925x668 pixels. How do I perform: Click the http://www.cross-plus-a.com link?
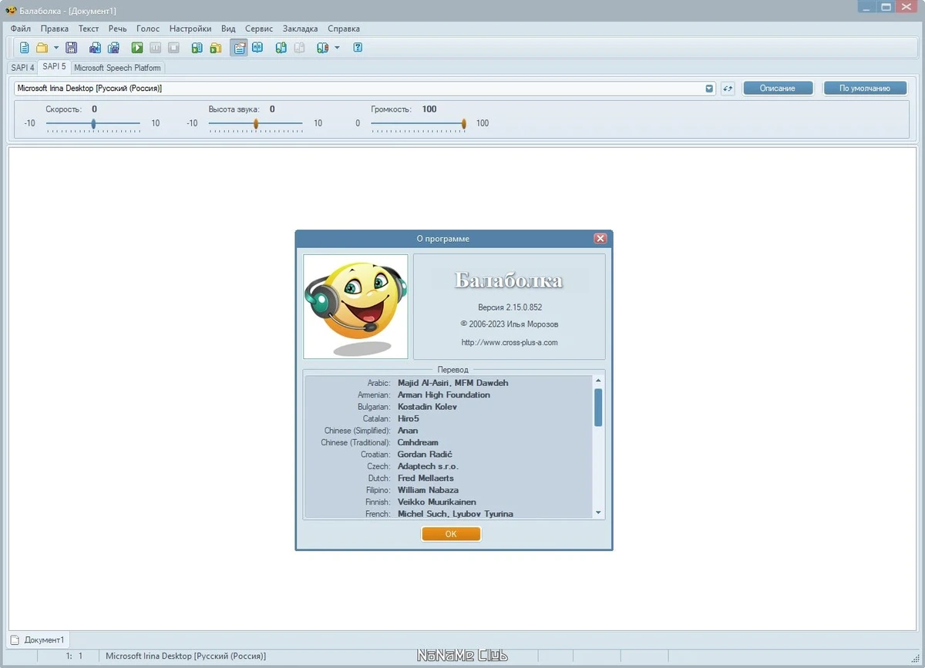pyautogui.click(x=510, y=343)
